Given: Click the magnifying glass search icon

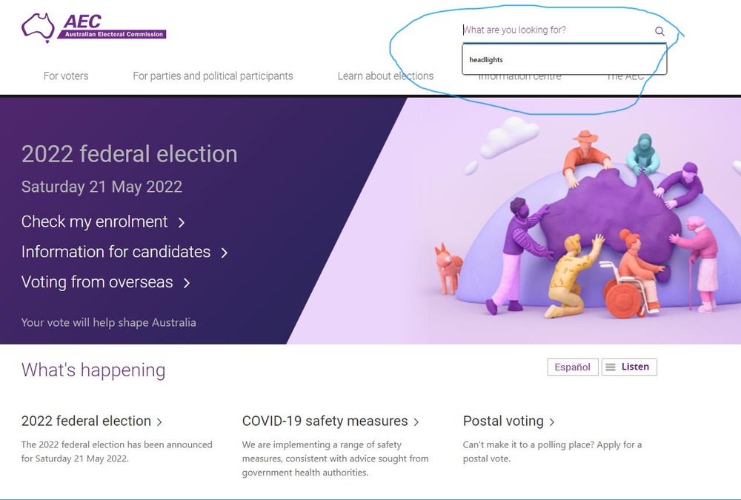Looking at the screenshot, I should click(x=659, y=31).
